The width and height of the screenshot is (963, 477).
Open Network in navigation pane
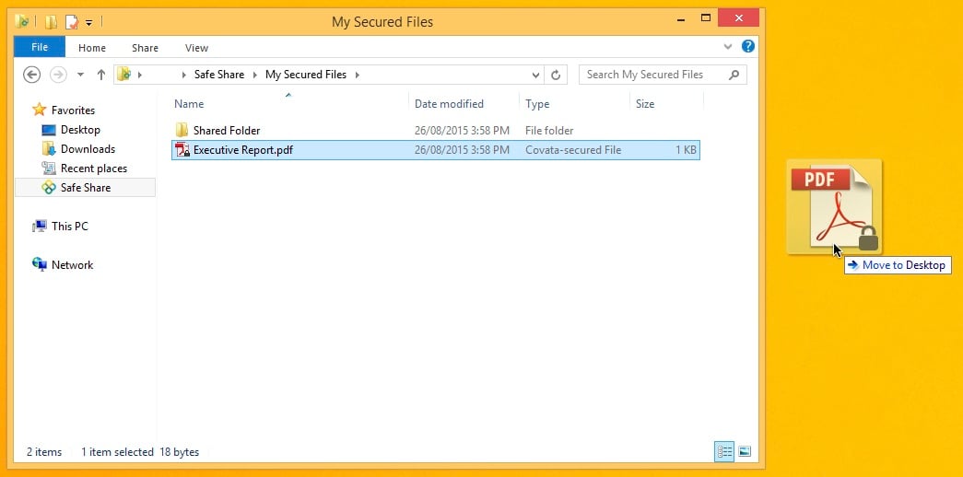pyautogui.click(x=72, y=264)
